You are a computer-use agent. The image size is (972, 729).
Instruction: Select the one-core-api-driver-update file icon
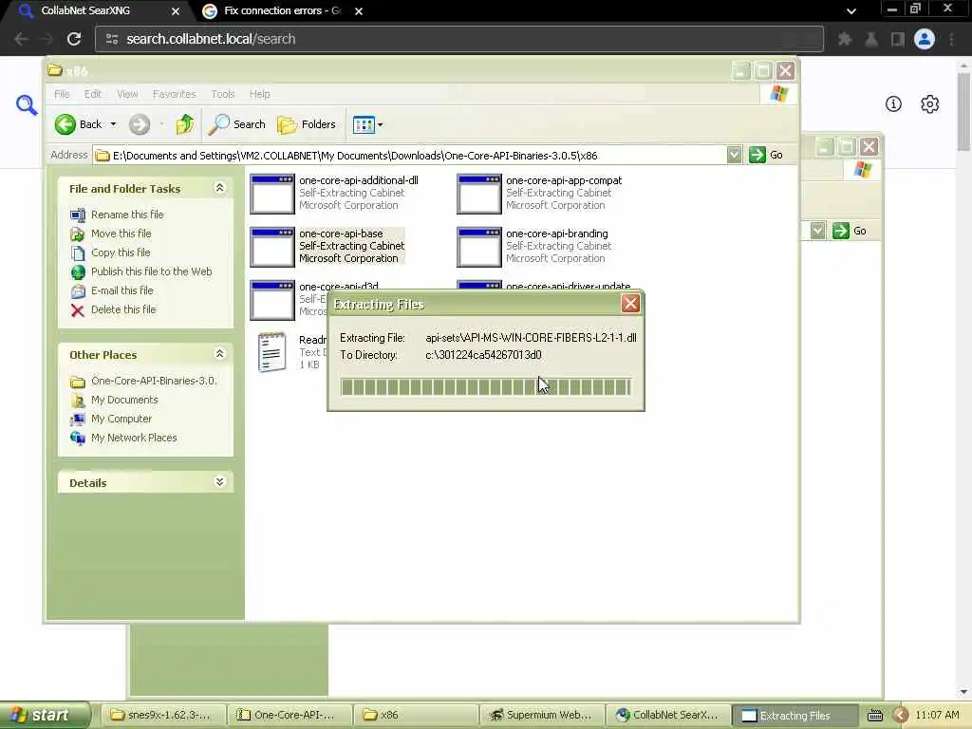tap(479, 286)
